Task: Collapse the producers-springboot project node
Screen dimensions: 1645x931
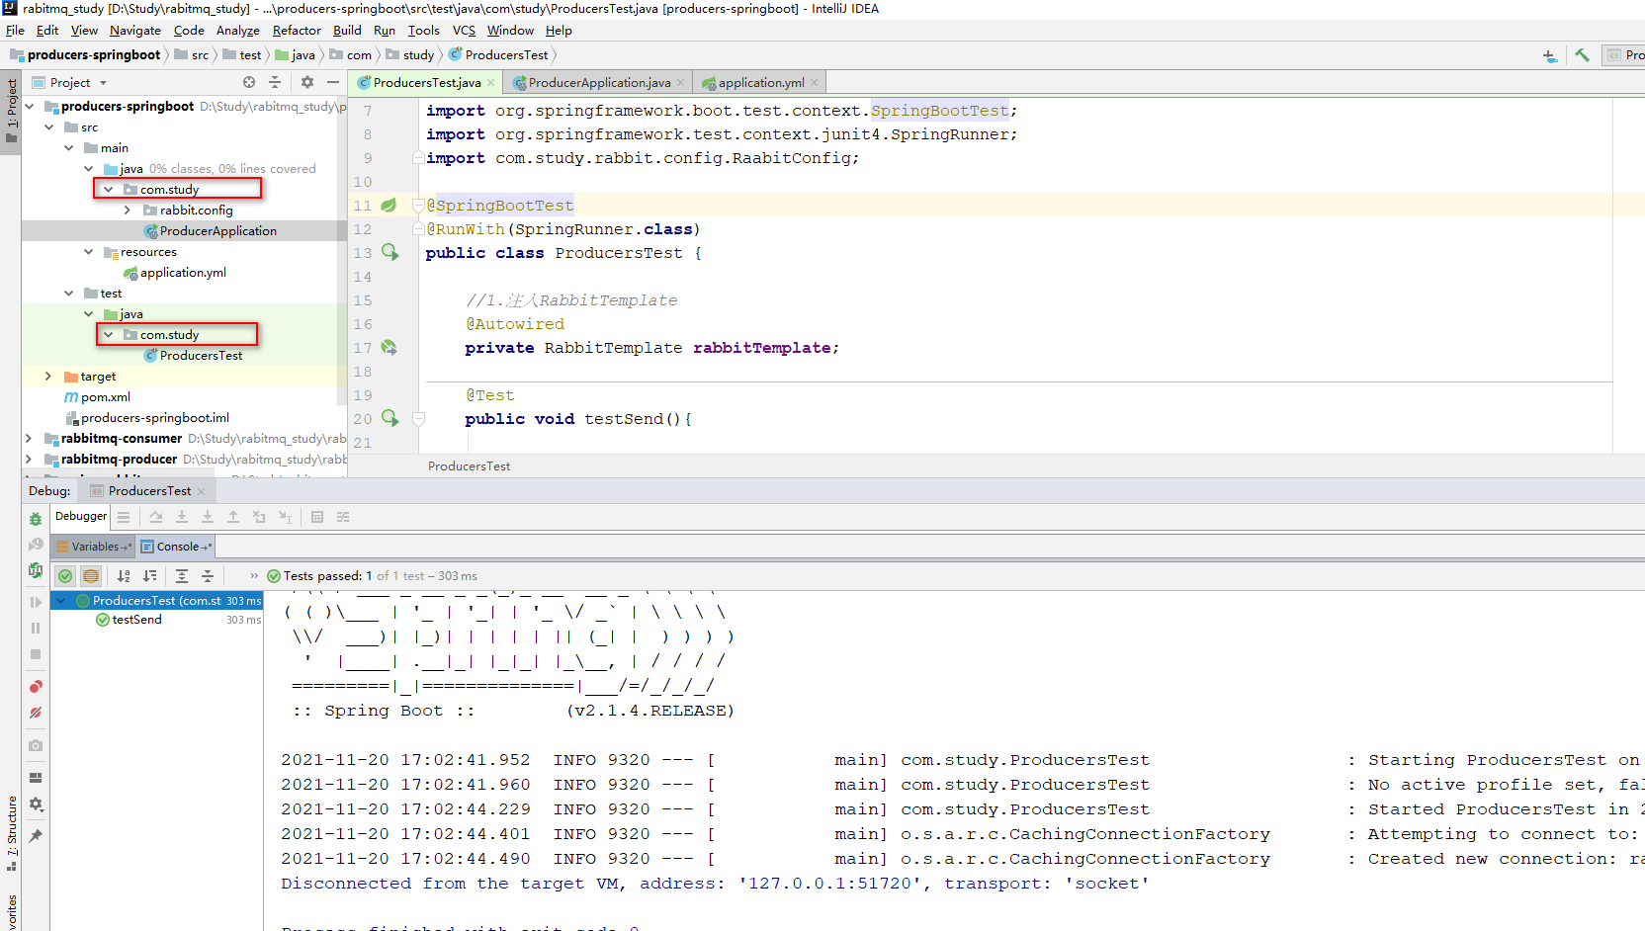Action: [29, 106]
